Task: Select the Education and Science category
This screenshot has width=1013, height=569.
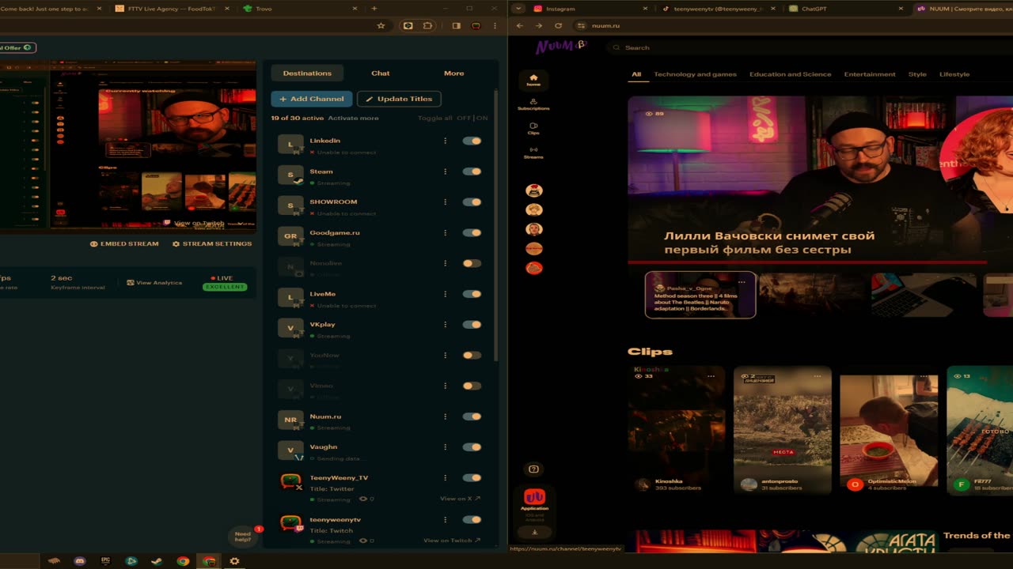Action: 791,74
